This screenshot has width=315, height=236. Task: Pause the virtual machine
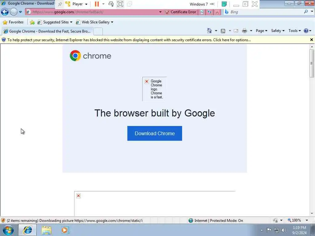[97, 4]
